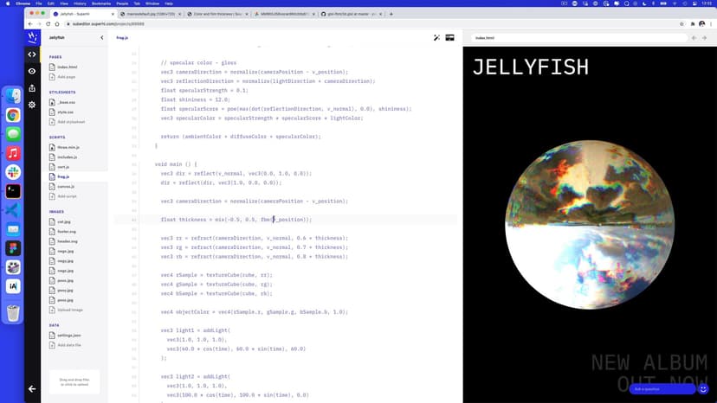Open index.html in the file list
717x403 pixels.
click(x=66, y=67)
